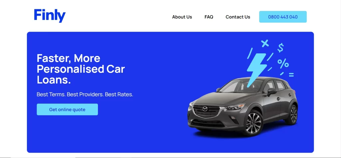Click the Get online quote button
Screen dimensions: 341x158
point(67,109)
